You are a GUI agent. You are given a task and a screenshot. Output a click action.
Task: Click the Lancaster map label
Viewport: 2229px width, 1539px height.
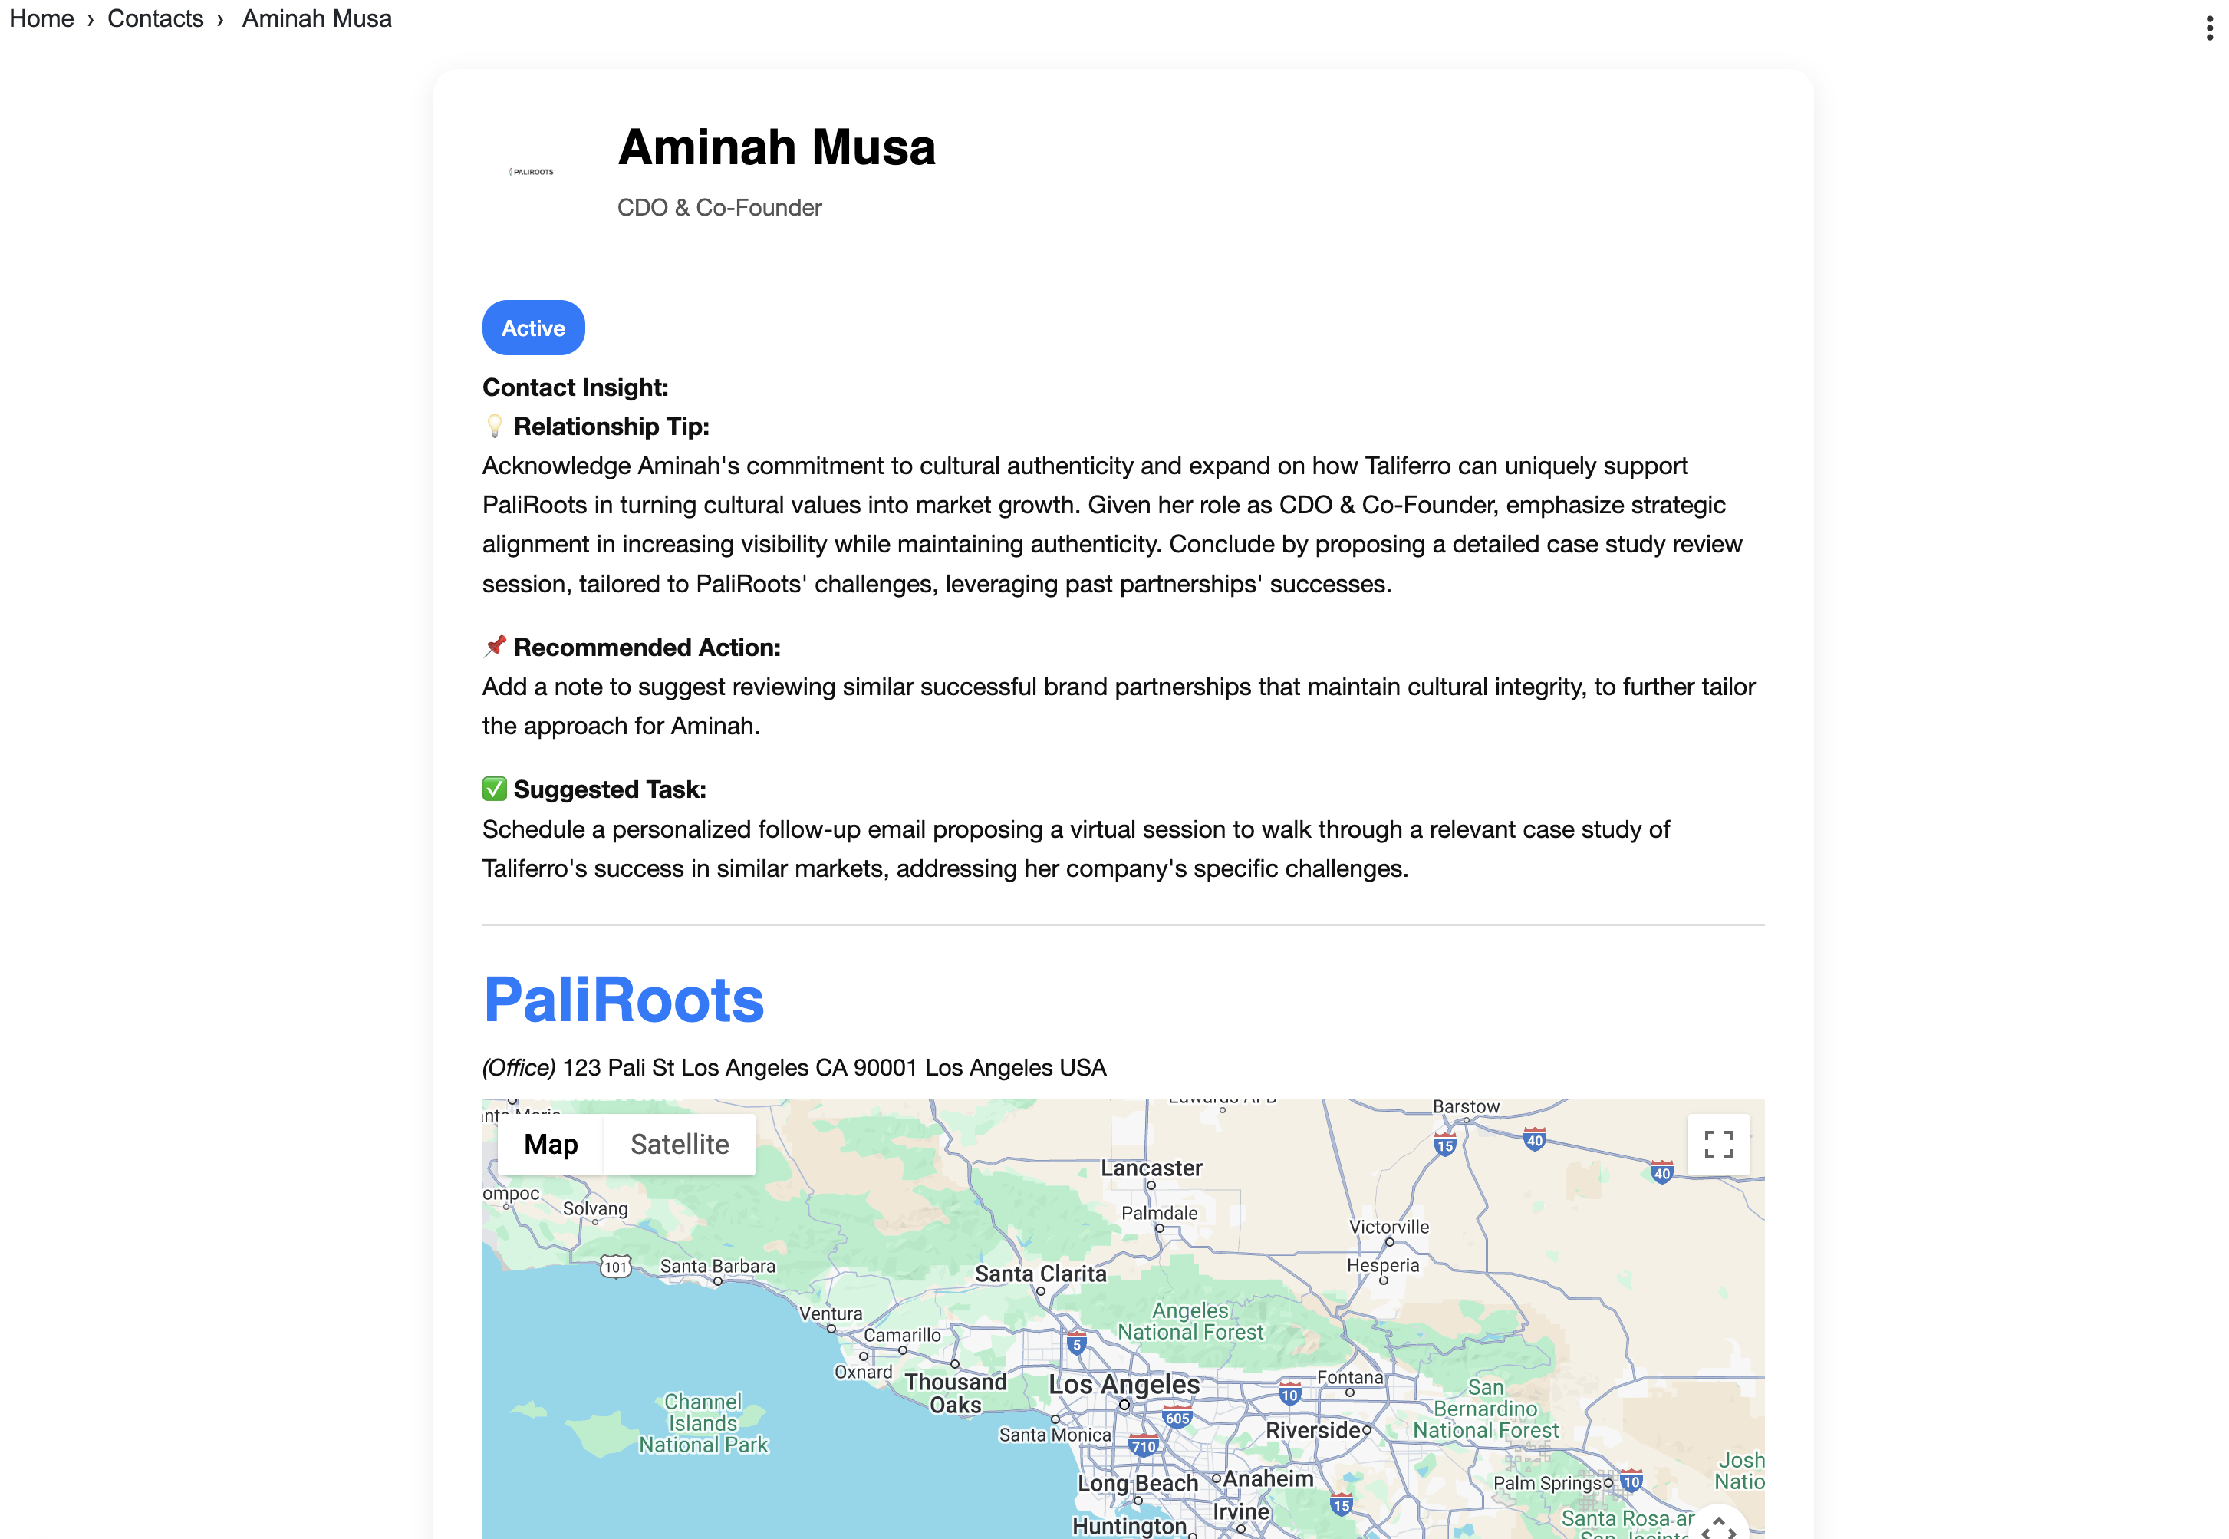point(1151,1168)
